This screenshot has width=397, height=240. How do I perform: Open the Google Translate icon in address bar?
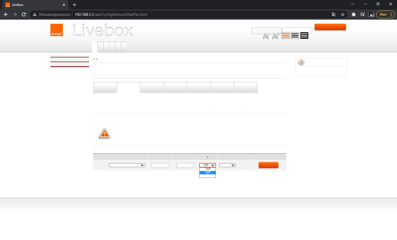point(333,14)
